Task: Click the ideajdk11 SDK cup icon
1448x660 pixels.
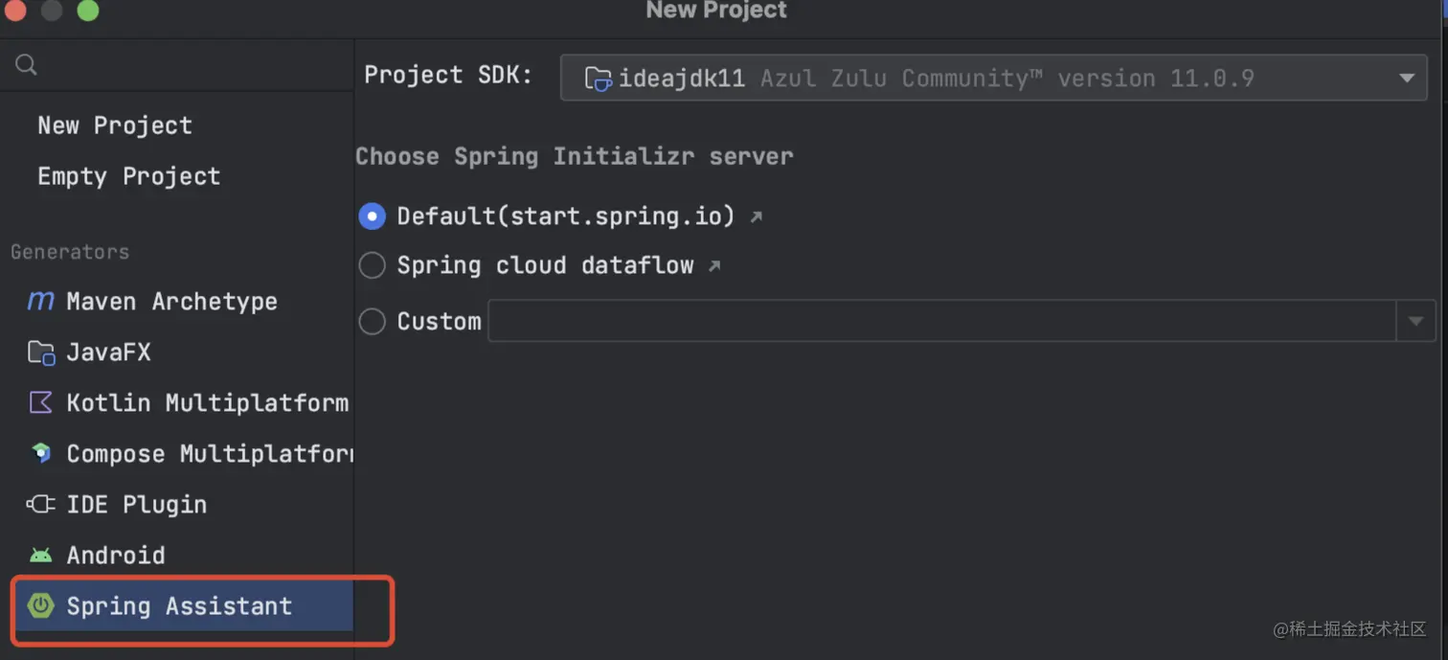Action: 599,79
